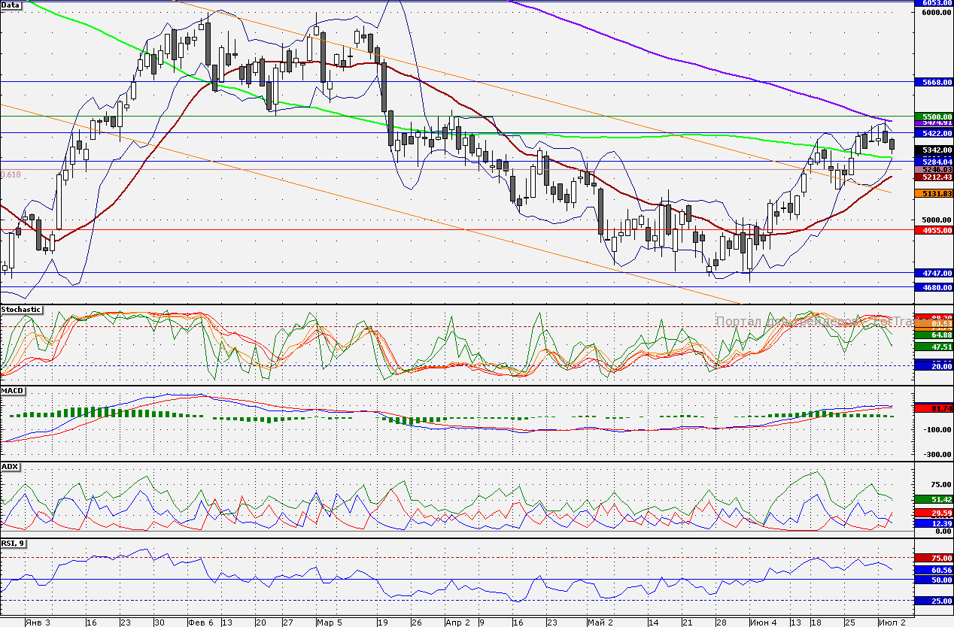Select the red MACD value 81.74 tag

[x=933, y=407]
